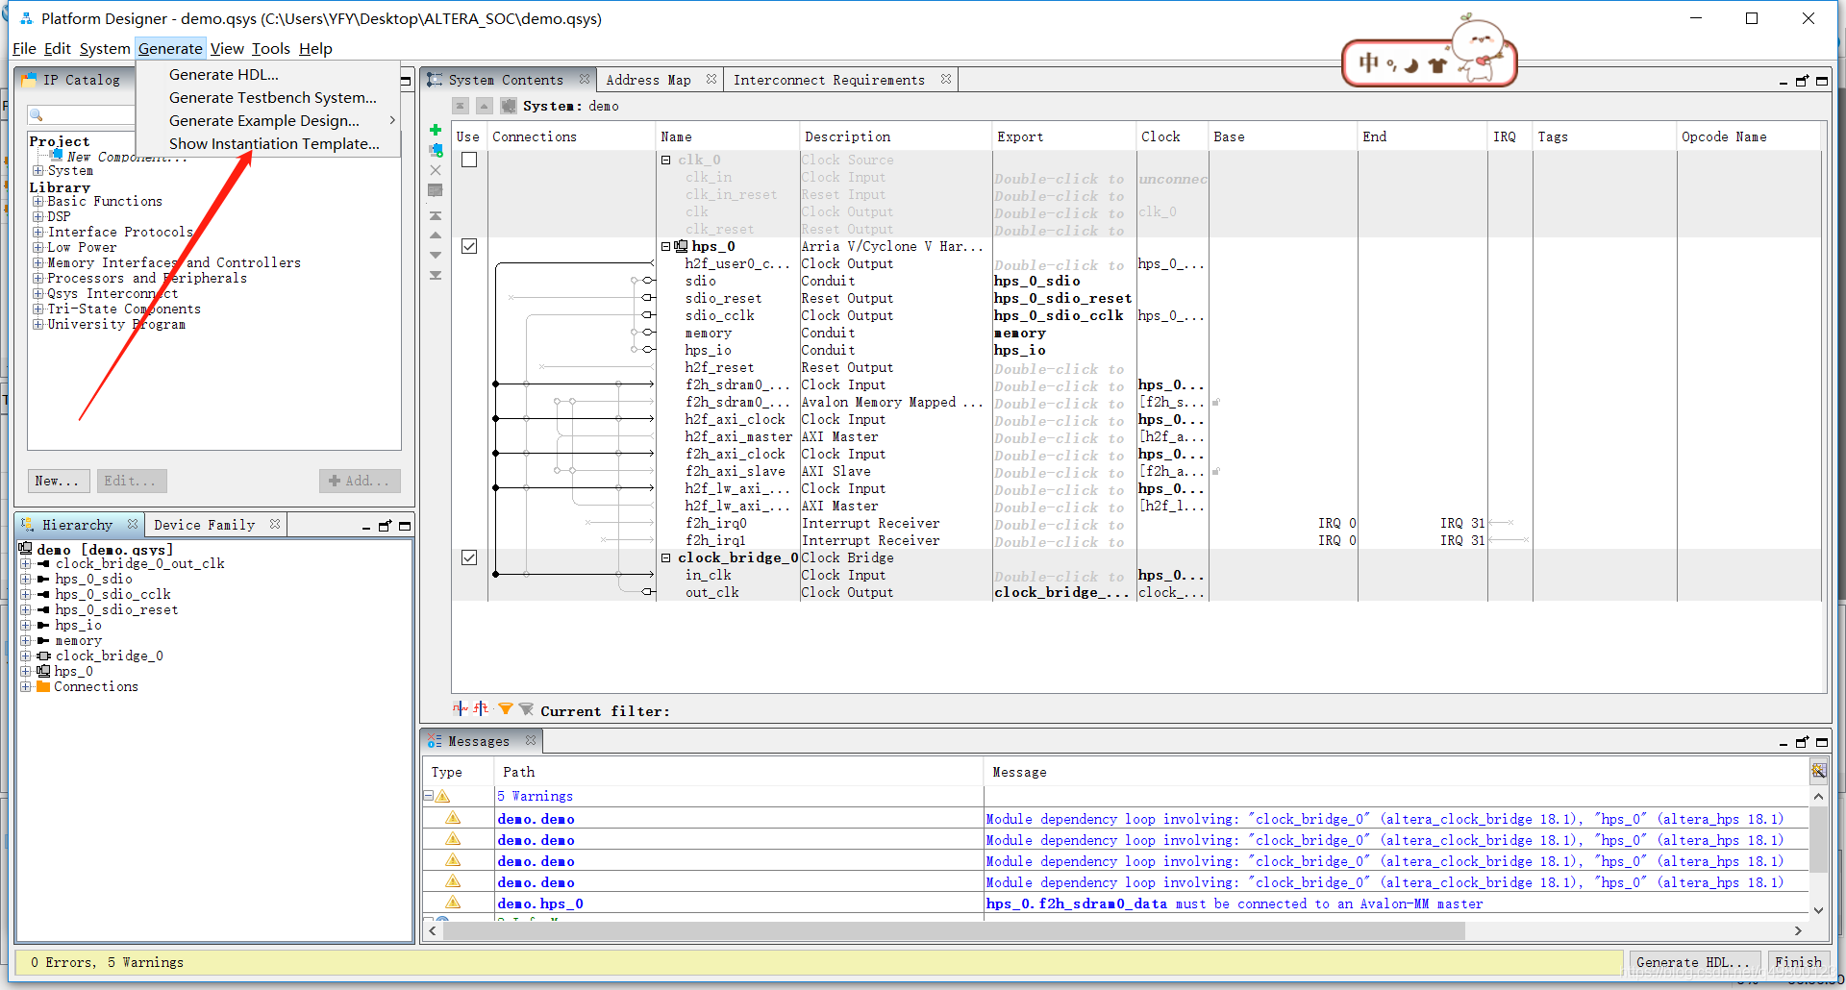1846x990 pixels.
Task: Expand the Low Power category
Action: click(x=38, y=247)
